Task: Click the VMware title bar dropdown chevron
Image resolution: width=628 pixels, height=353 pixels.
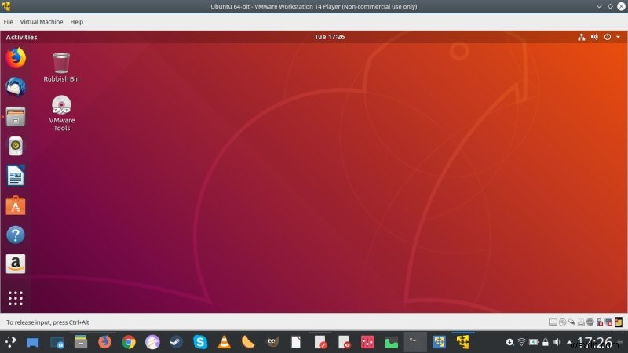Action: point(599,6)
